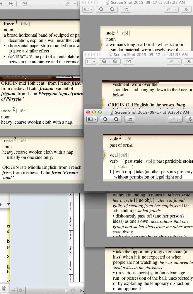
Task: Maximize the 9.35.42 AM window with green button
Action: pos(100,112)
